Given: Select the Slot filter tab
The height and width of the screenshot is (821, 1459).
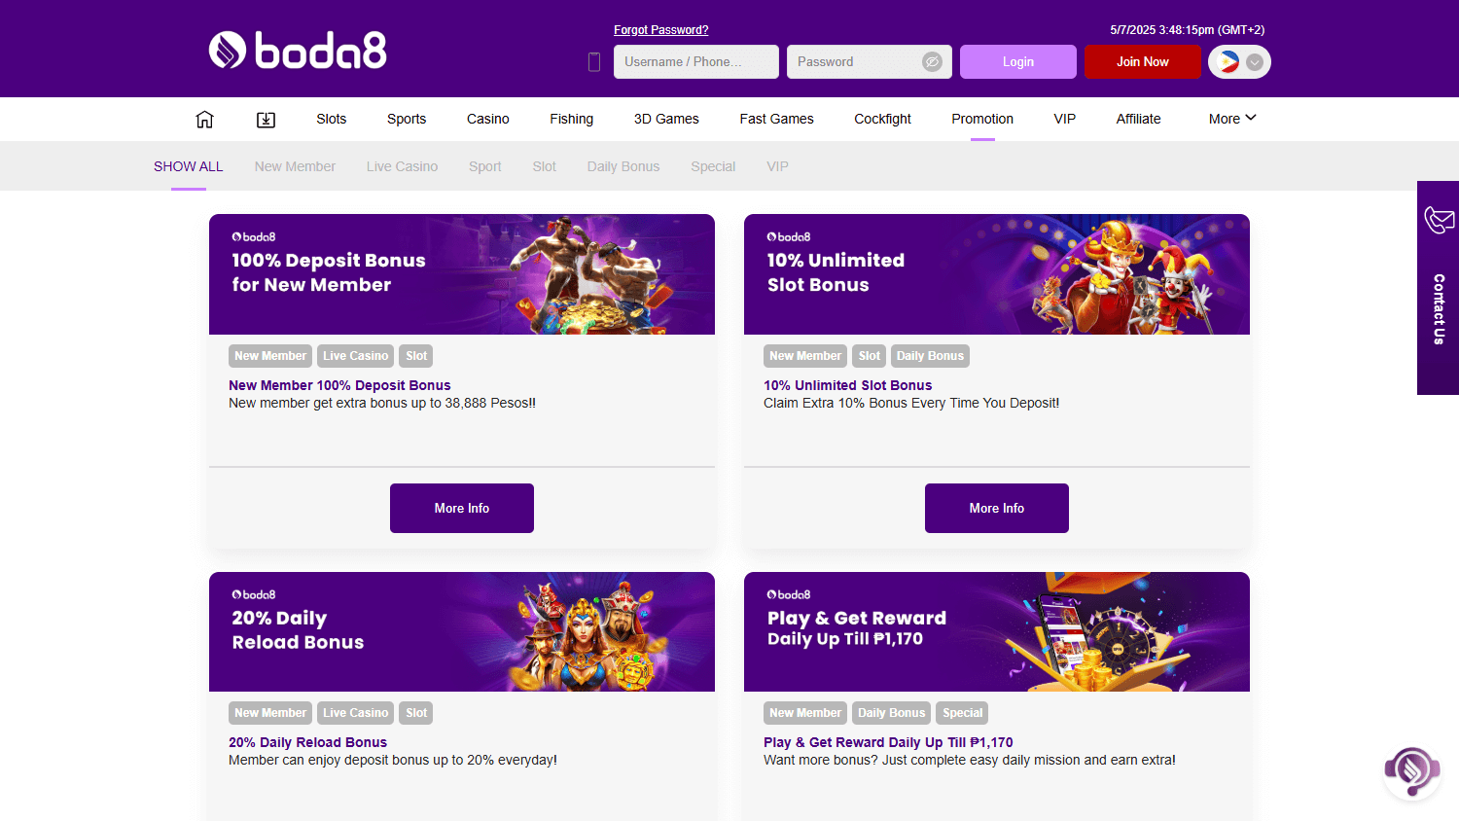Looking at the screenshot, I should click(x=545, y=166).
